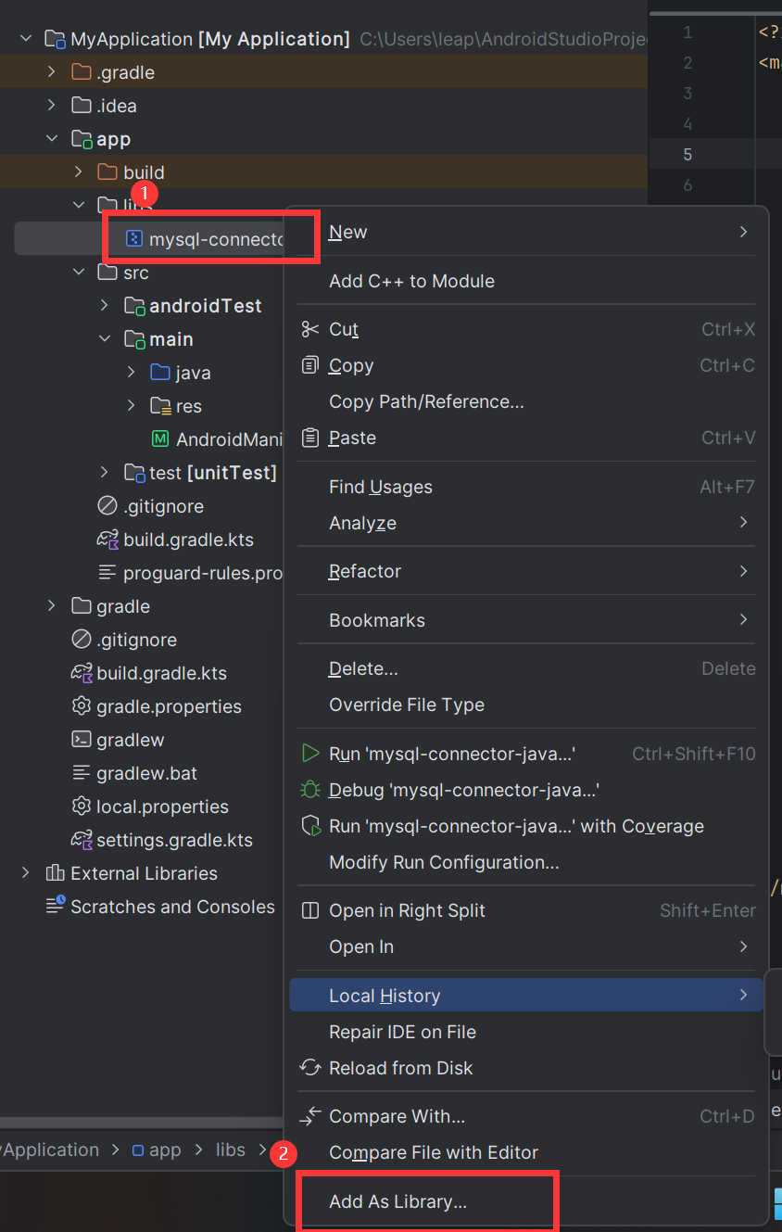Viewport: 782px width, 1232px height.
Task: Select Add As Library menu entry
Action: 397,1201
